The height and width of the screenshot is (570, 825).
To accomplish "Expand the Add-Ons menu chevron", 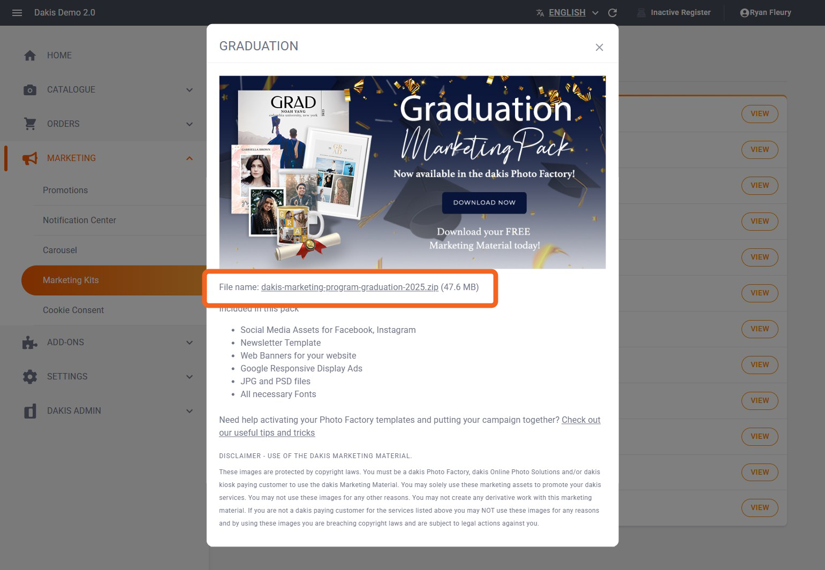I will tap(190, 343).
